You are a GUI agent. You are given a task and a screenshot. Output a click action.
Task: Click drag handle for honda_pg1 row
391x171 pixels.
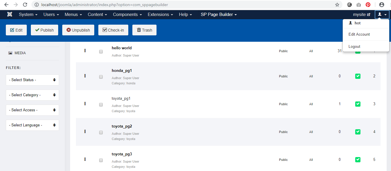85,76
